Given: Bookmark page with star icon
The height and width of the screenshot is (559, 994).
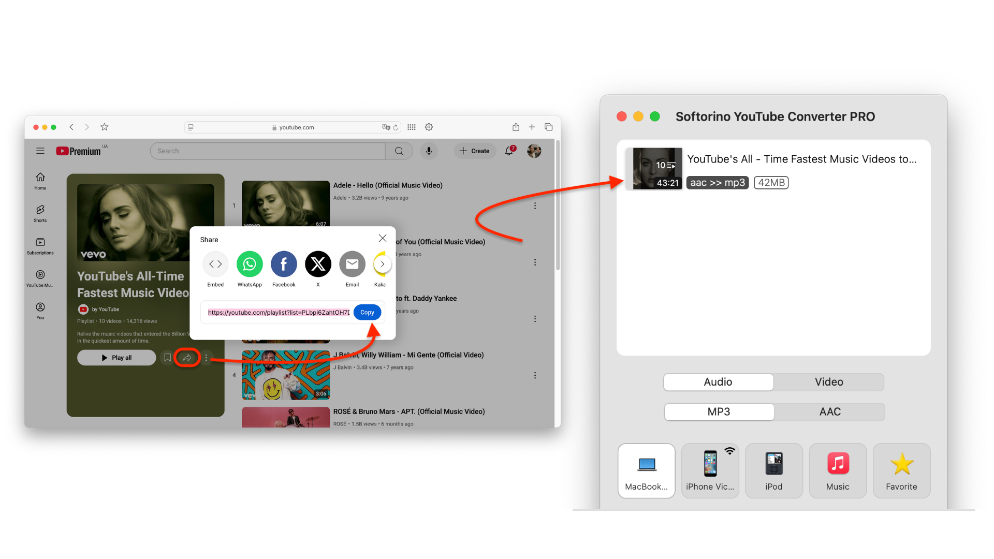Looking at the screenshot, I should point(105,127).
